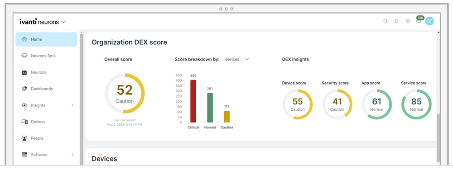The width and height of the screenshot is (453, 170).
Task: Expand the ivanti neurons product dropdown
Action: [63, 22]
